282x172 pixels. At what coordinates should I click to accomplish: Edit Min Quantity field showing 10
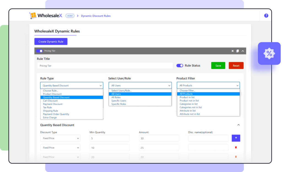point(110,148)
